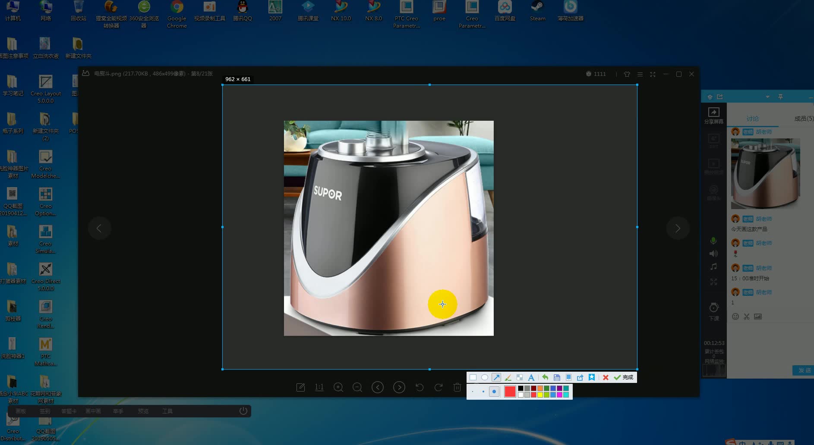Finish the screenshot with 完成 button

pyautogui.click(x=624, y=377)
